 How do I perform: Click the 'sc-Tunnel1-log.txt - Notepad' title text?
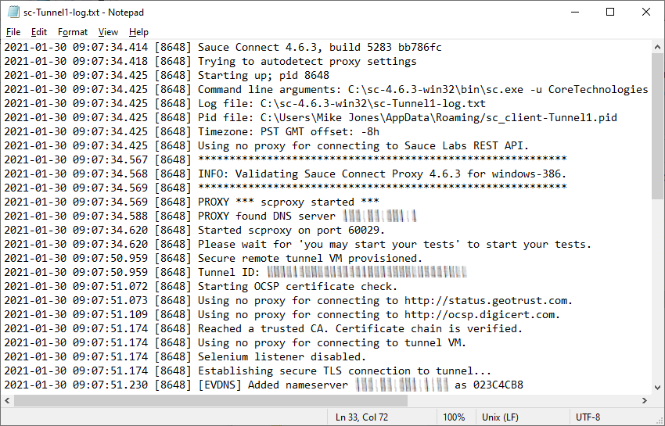[84, 13]
